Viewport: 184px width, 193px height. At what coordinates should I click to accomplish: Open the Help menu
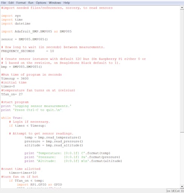67,3
